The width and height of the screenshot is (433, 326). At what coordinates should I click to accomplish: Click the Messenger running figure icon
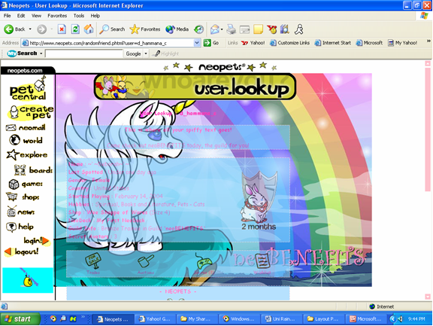pos(298,29)
